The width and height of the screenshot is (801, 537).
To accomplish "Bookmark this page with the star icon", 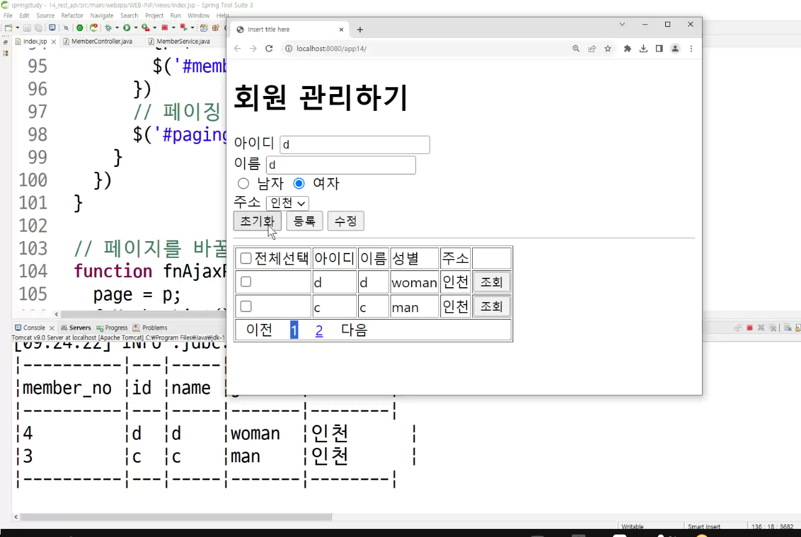I will (x=608, y=49).
